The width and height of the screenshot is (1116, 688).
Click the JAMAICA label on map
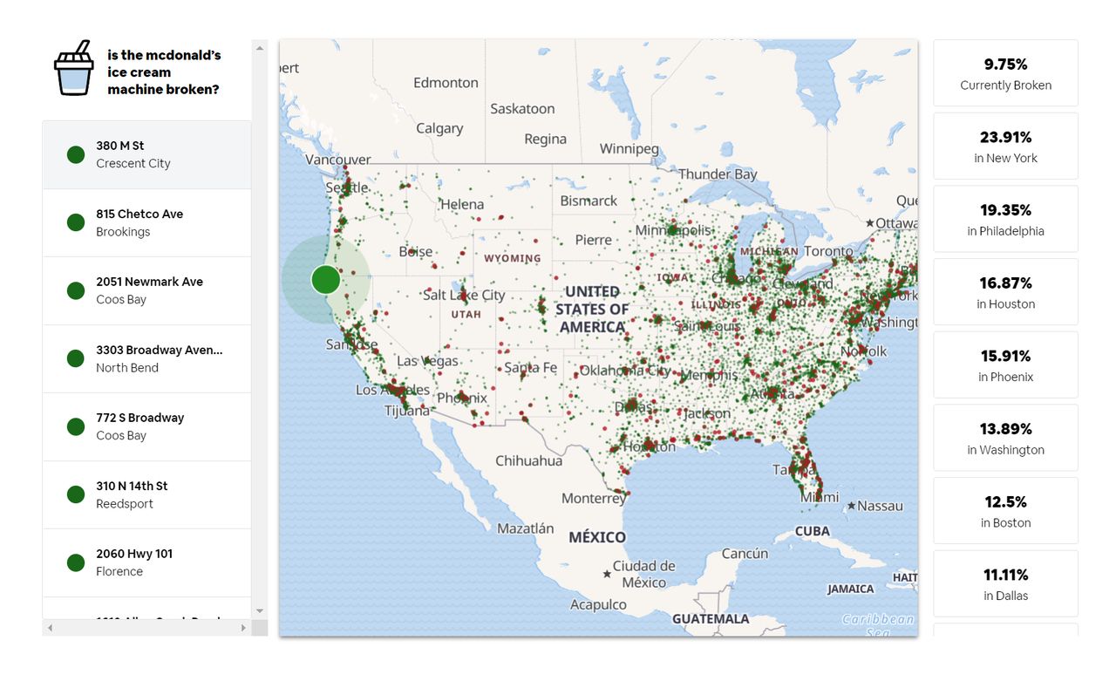point(850,589)
